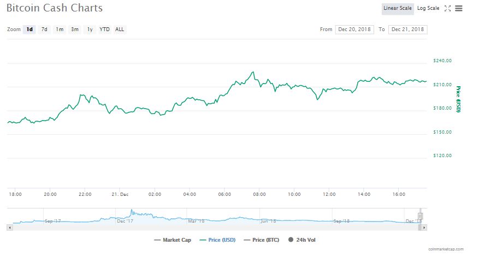The width and height of the screenshot is (479, 263).
Task: Click the 12:00 time axis label
Action: click(329, 194)
